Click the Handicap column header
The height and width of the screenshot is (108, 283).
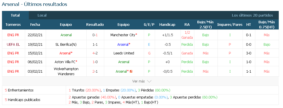click(x=167, y=25)
